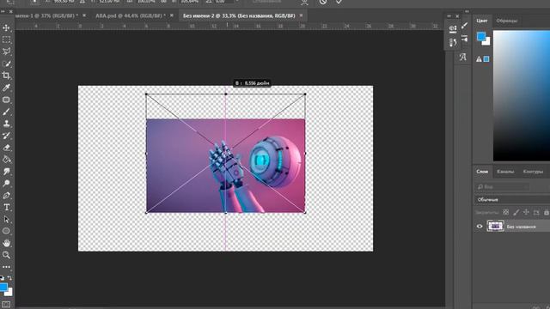Select the History Brush tool
Viewport: 550px width, 309px height.
pos(6,136)
